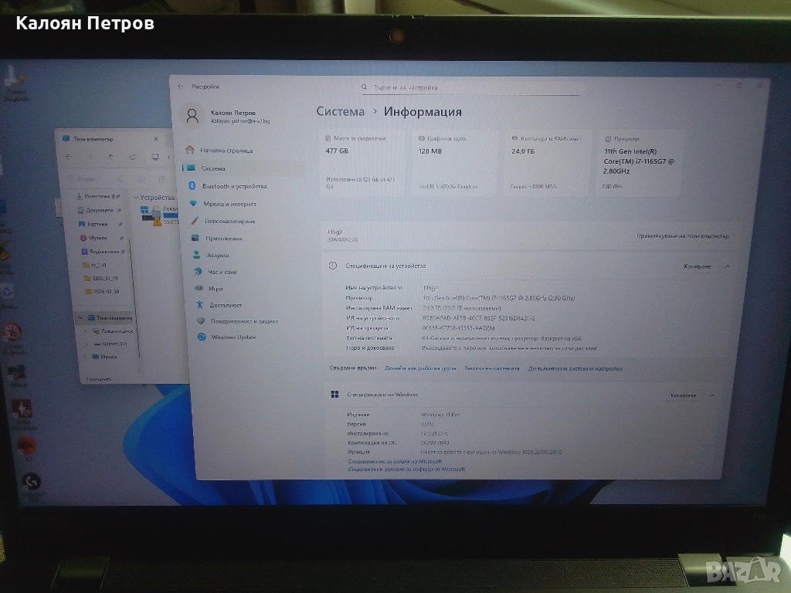Click the Settings back arrow
This screenshot has height=593, width=791.
pos(181,86)
